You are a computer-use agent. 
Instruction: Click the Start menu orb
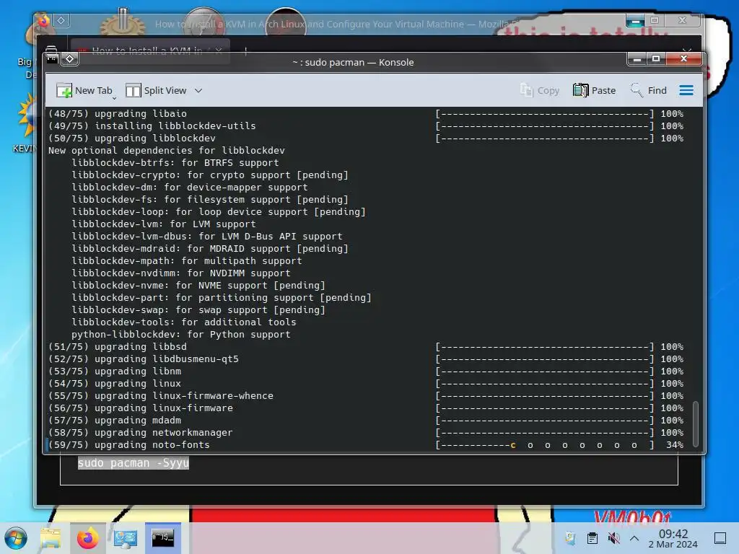[x=16, y=538]
